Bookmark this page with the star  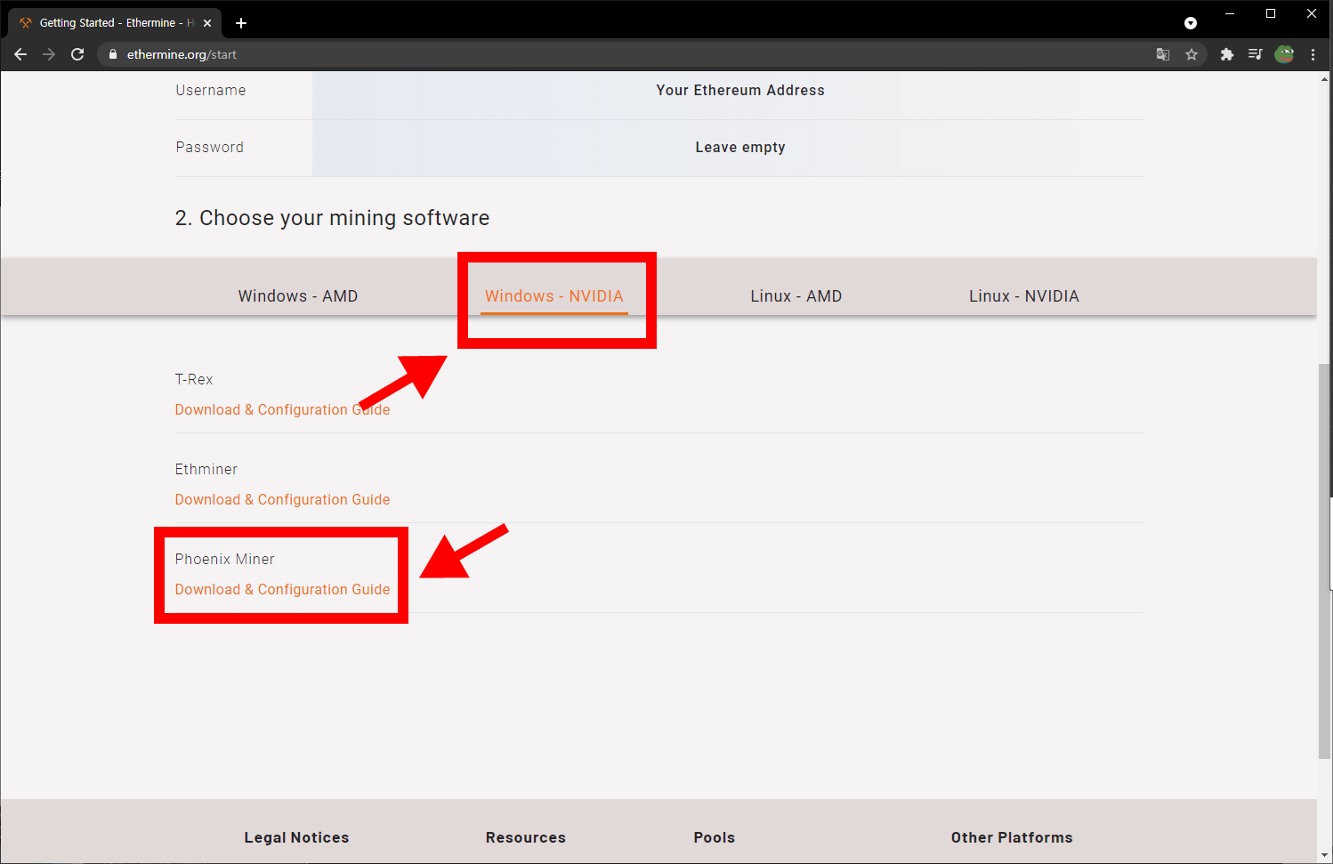coord(1192,54)
